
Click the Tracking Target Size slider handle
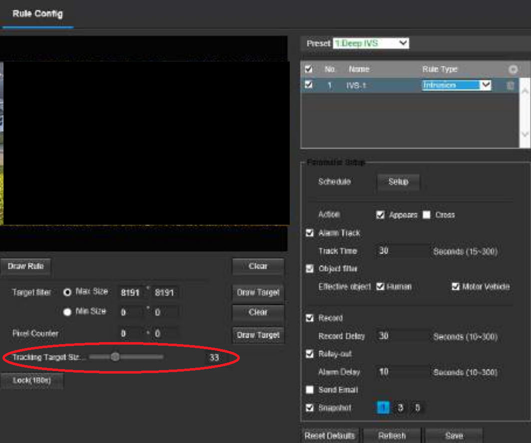click(115, 357)
